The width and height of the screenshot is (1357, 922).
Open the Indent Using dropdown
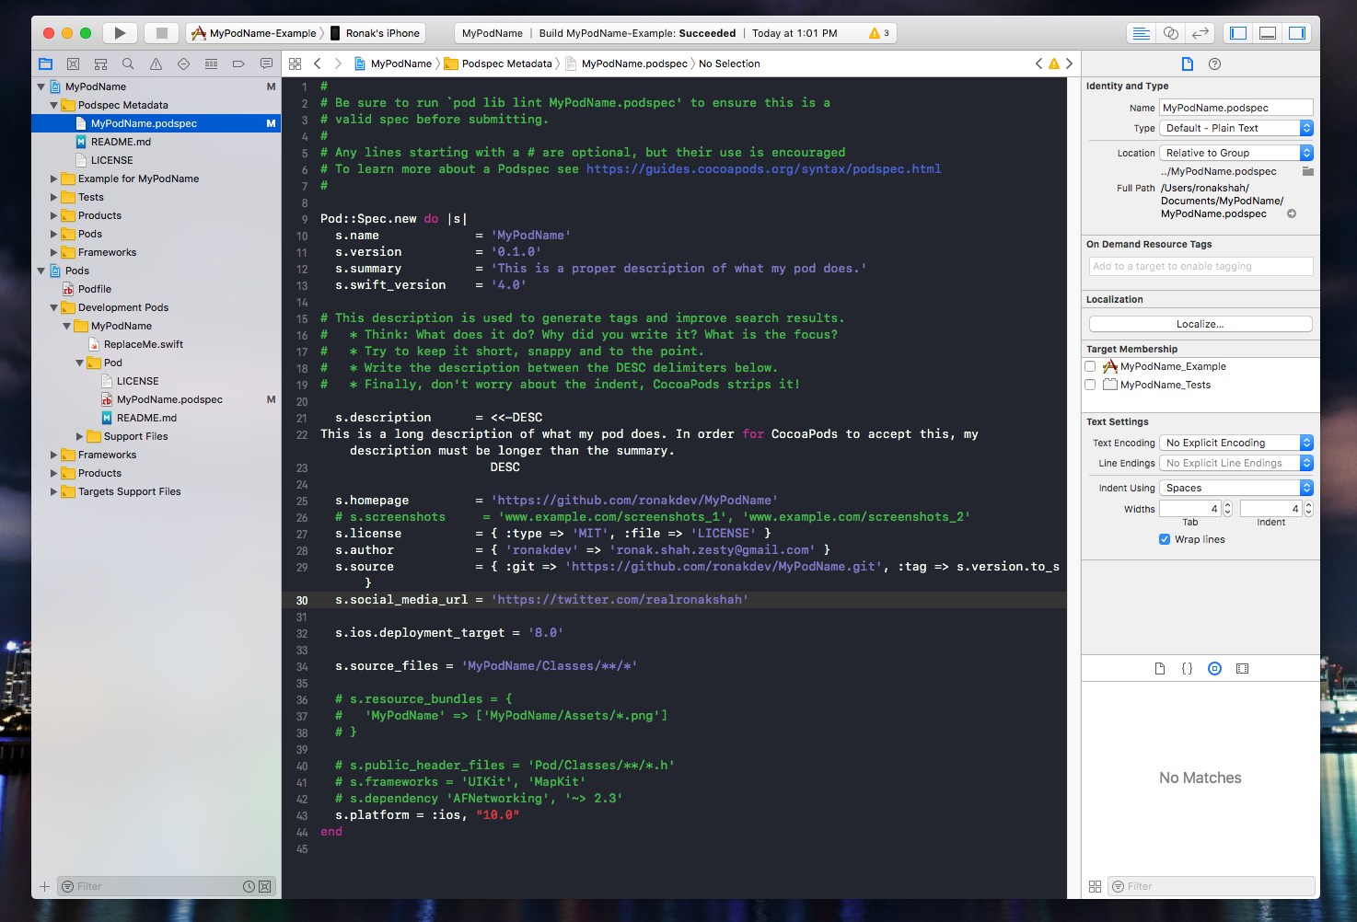pyautogui.click(x=1236, y=488)
